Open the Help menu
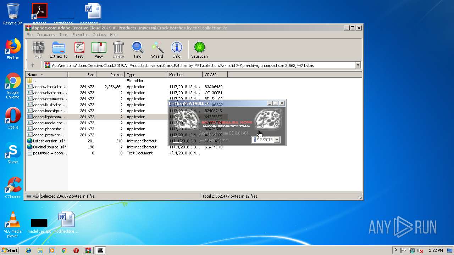 [x=113, y=35]
